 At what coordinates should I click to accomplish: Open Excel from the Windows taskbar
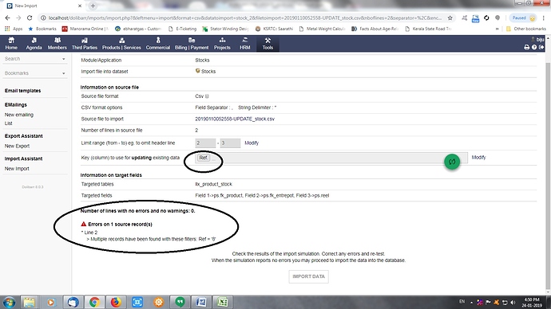point(223,302)
